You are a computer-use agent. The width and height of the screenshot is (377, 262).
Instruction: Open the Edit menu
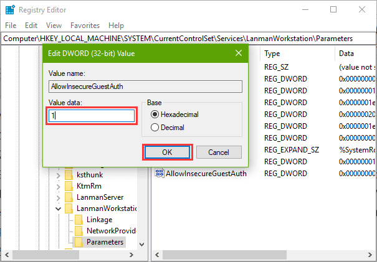[31, 26]
